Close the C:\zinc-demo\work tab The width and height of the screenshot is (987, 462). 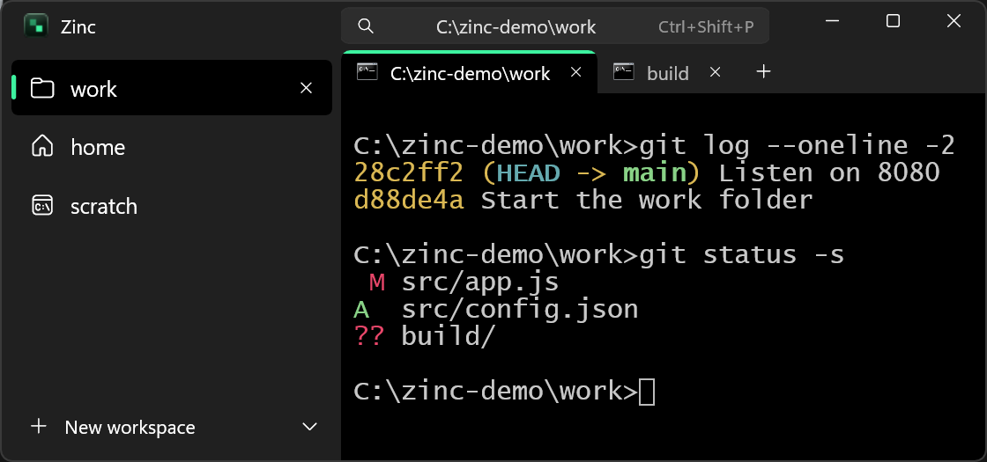click(575, 72)
